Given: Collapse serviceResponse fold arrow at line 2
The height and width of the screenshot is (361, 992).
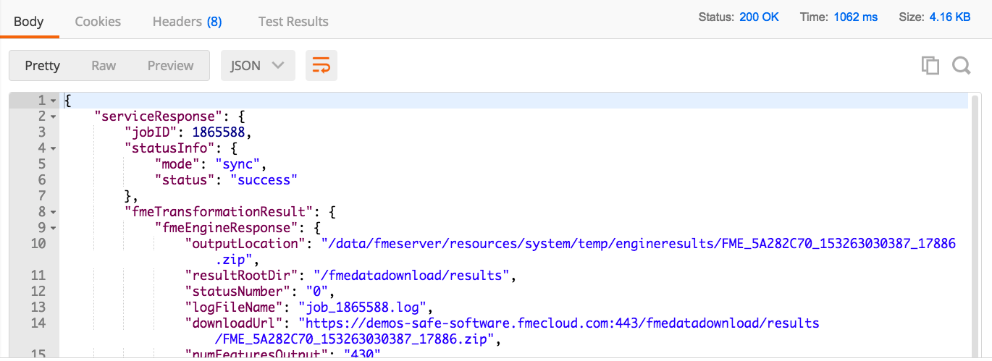Looking at the screenshot, I should pos(53,117).
